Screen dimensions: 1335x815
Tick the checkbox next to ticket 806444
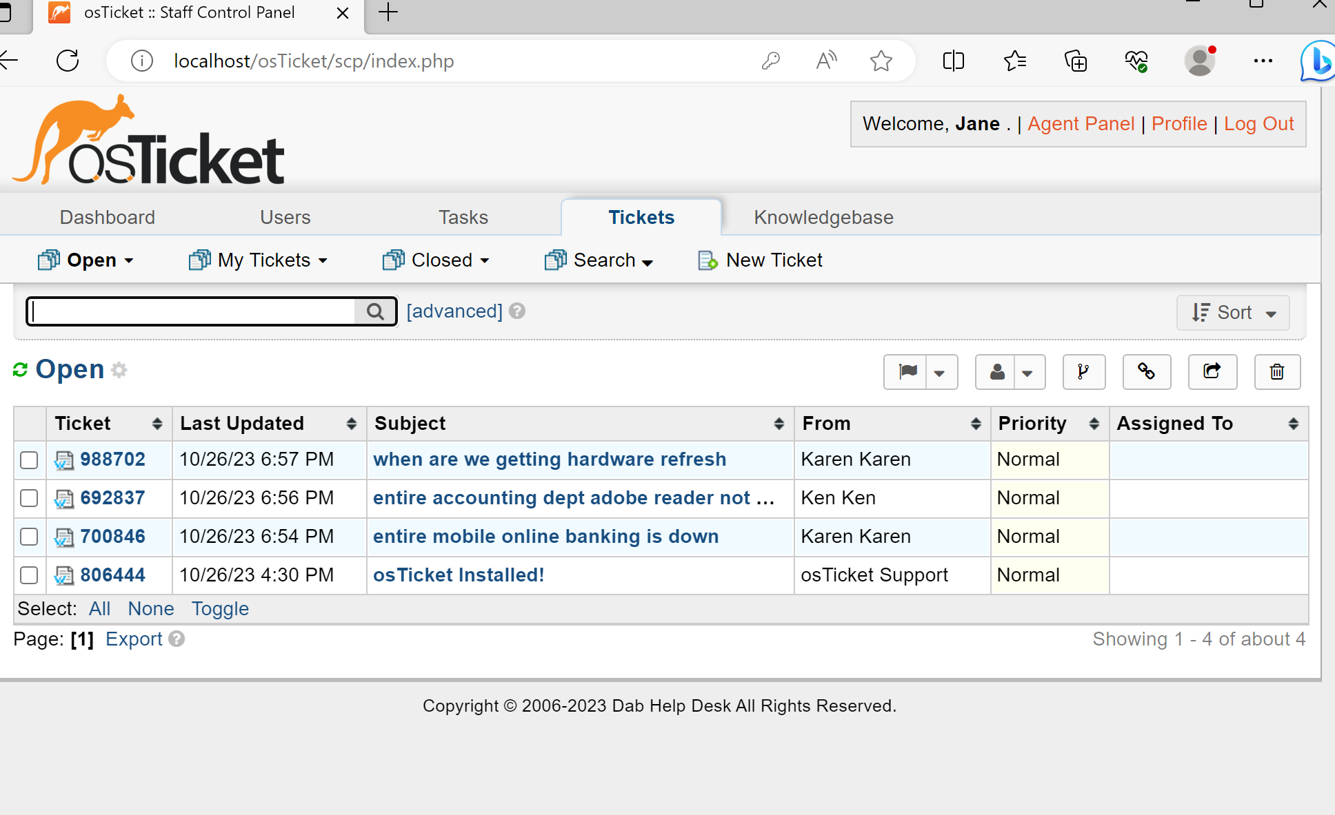(x=29, y=575)
